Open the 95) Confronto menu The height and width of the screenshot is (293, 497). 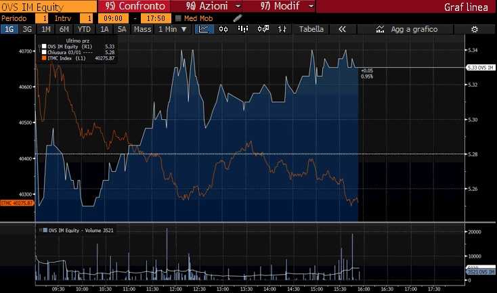(x=134, y=6)
